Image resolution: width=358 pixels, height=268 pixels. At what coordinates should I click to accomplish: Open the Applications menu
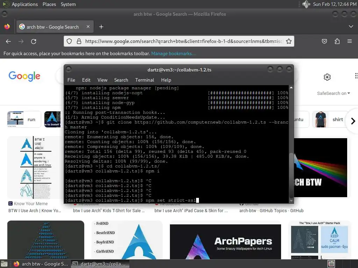coord(25,4)
